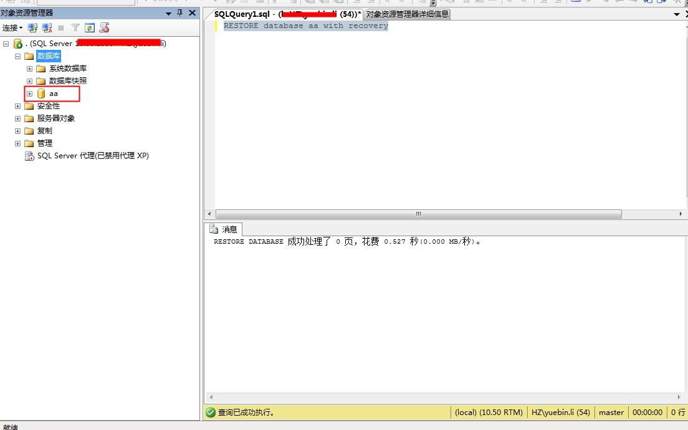Select the 服务器对象 tree item
The width and height of the screenshot is (688, 430).
click(56, 118)
